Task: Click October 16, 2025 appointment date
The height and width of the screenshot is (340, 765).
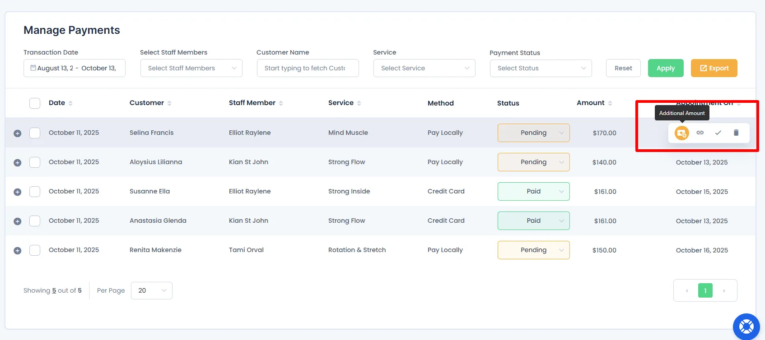Action: tap(702, 250)
